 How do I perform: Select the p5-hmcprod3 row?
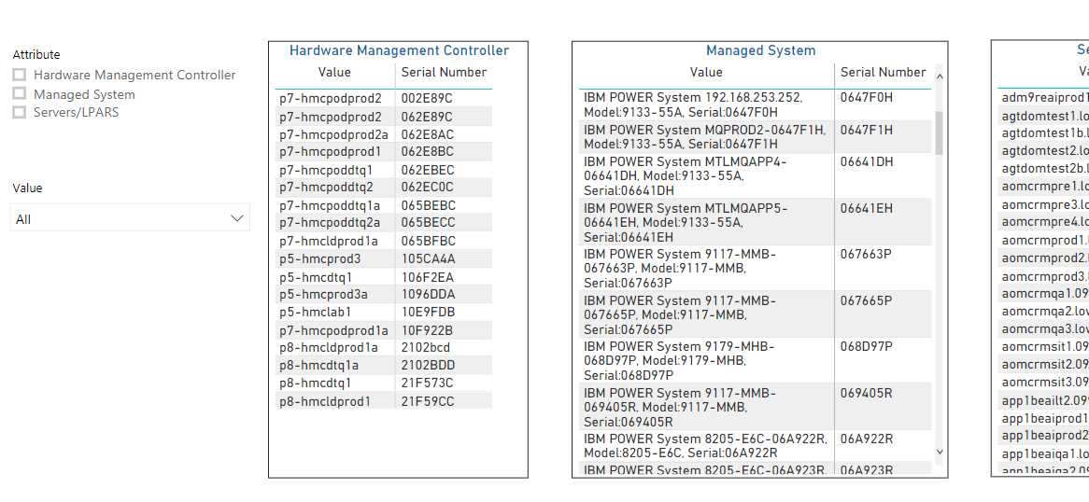[x=384, y=259]
